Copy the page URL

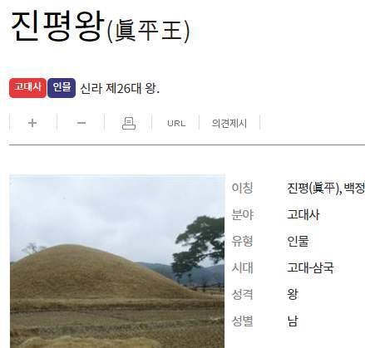point(176,123)
